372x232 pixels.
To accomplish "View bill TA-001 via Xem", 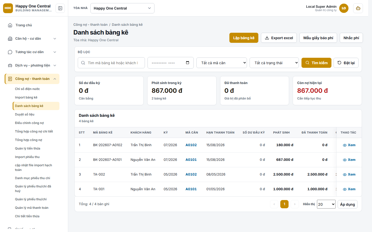I will click(349, 189).
